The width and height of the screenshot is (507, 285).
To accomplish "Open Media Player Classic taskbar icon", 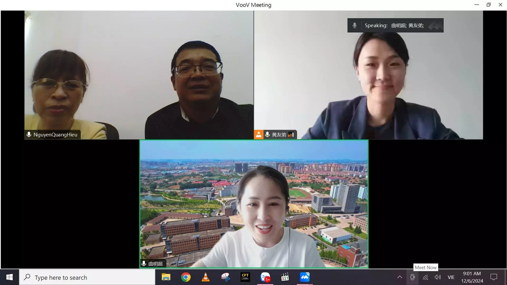I will [x=285, y=277].
